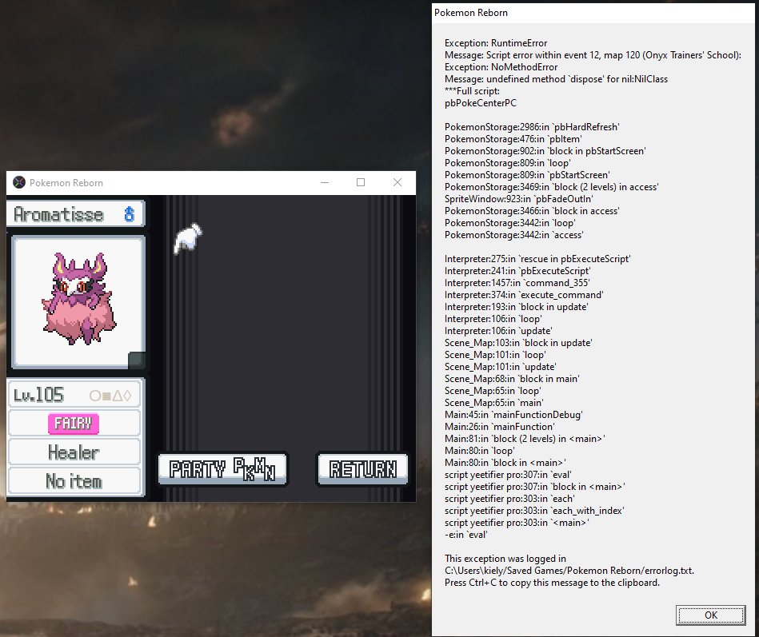Screen dimensions: 759x637
Task: Choose the RETURN button in the storage screen
Action: point(362,468)
